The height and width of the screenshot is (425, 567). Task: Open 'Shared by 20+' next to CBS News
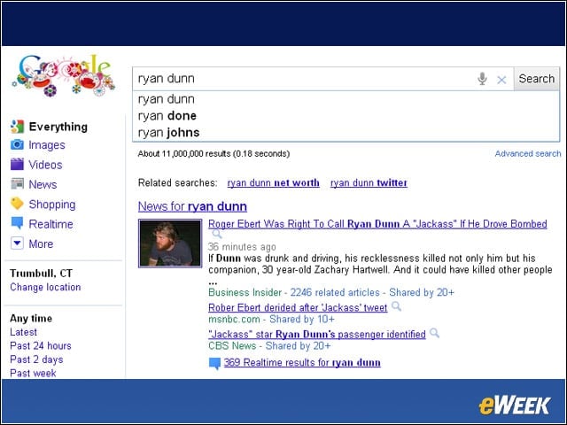click(x=298, y=346)
